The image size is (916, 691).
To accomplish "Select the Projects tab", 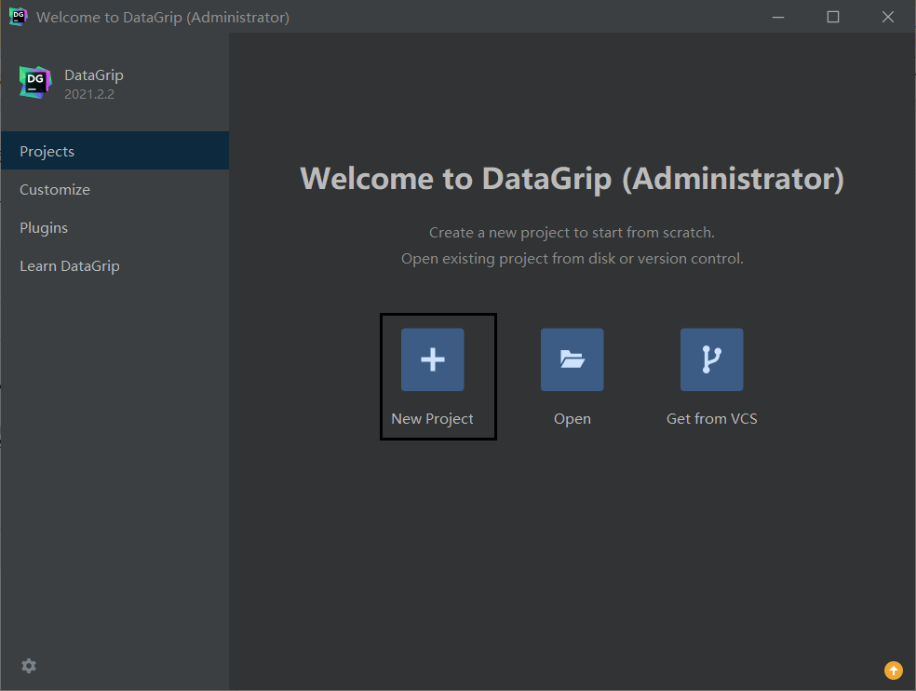I will tap(115, 151).
